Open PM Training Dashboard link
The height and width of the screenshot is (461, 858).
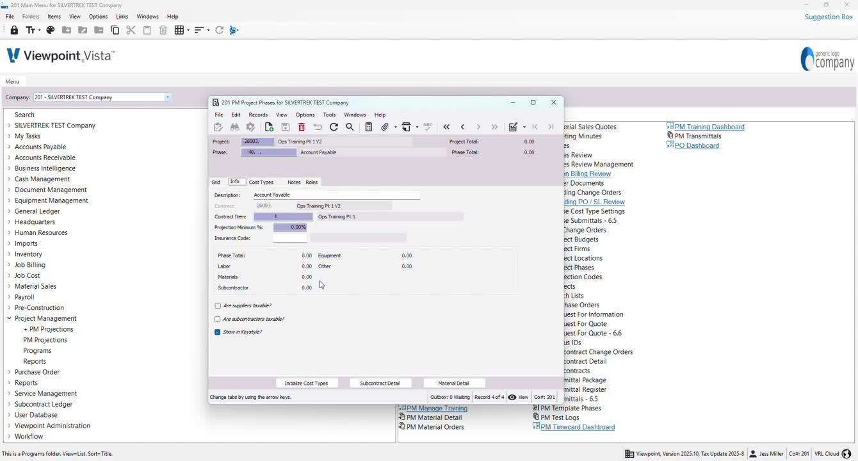click(709, 127)
